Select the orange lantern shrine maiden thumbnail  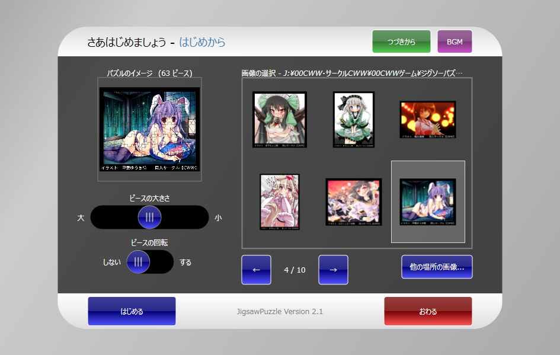point(428,120)
